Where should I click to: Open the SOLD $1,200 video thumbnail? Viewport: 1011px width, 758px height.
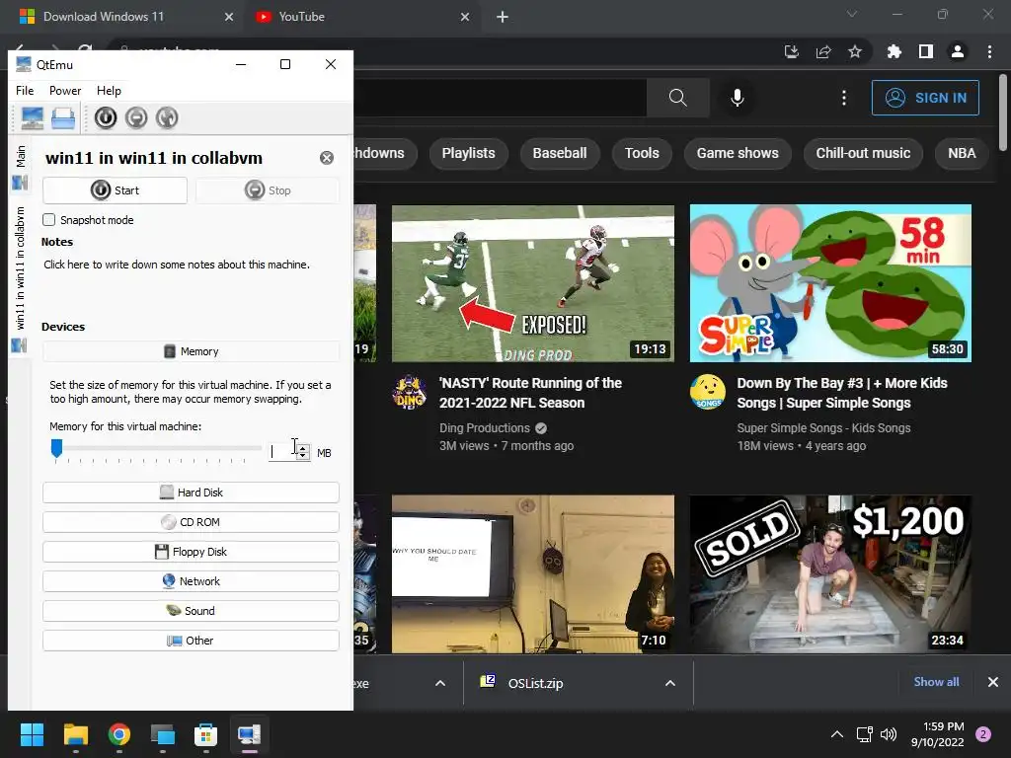click(x=830, y=574)
